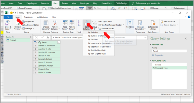Select the Emma T. Watson cell
194x103 pixels.
49,62
